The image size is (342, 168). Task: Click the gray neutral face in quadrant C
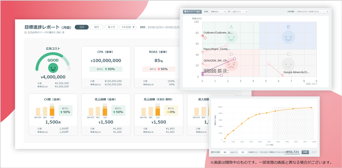(x=288, y=63)
